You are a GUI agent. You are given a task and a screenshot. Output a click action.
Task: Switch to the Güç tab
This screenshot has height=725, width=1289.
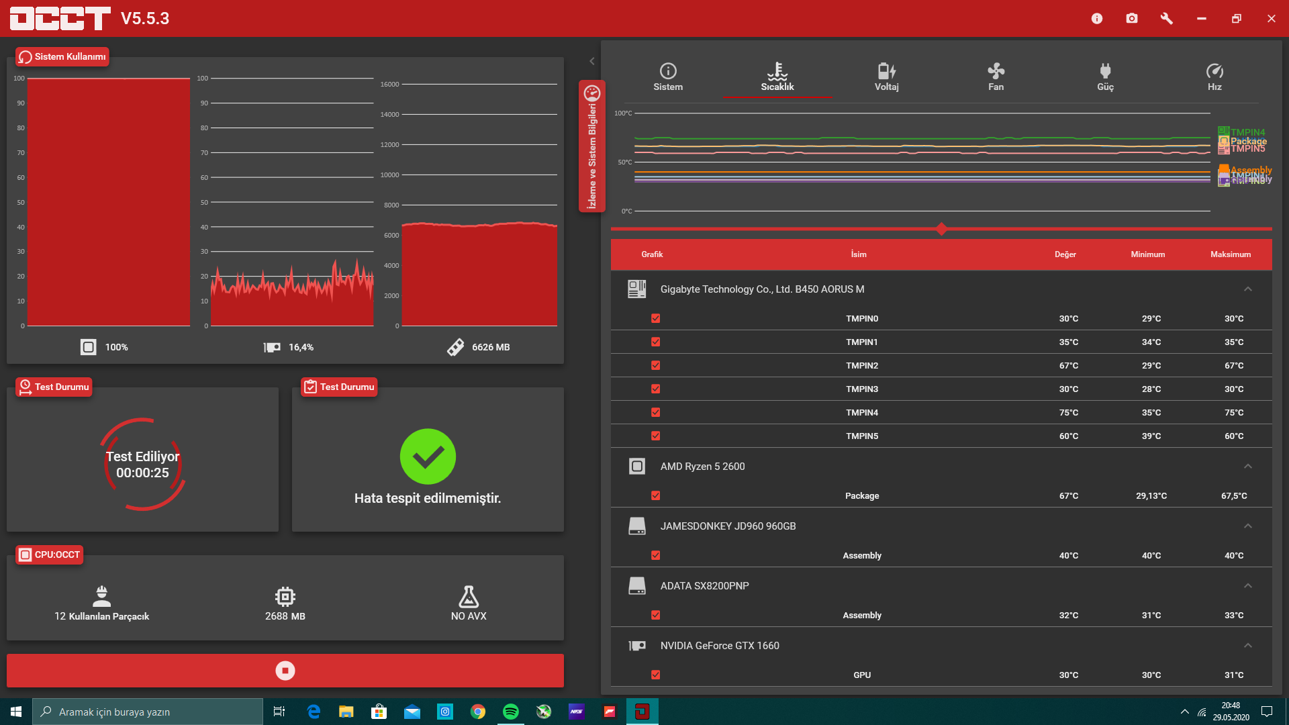1106,77
